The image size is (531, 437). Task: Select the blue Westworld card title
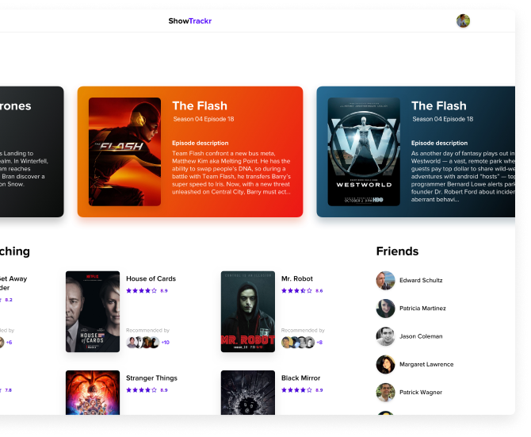click(439, 105)
